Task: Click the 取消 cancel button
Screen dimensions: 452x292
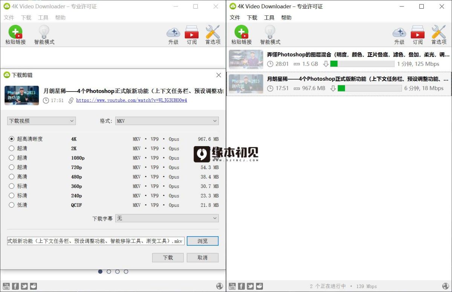Action: click(x=203, y=258)
